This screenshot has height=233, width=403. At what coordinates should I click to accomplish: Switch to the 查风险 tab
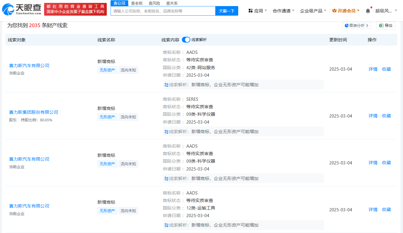coord(154,3)
